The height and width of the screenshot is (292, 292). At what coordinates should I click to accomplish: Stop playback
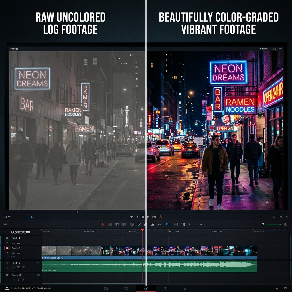(x=143, y=217)
